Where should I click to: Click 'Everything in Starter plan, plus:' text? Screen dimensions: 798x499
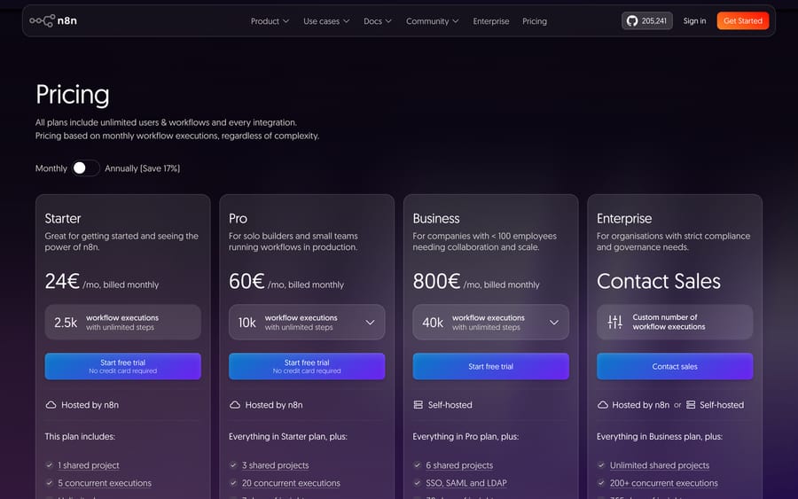[x=288, y=436]
